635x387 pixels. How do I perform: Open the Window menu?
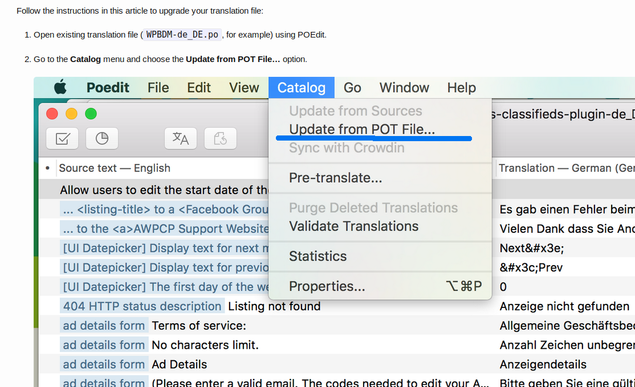[x=404, y=87]
